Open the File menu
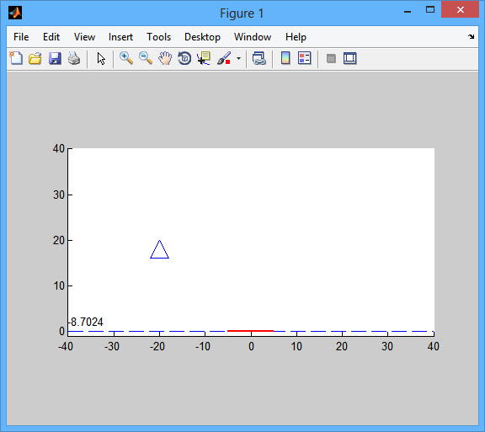The width and height of the screenshot is (485, 432). (x=21, y=37)
